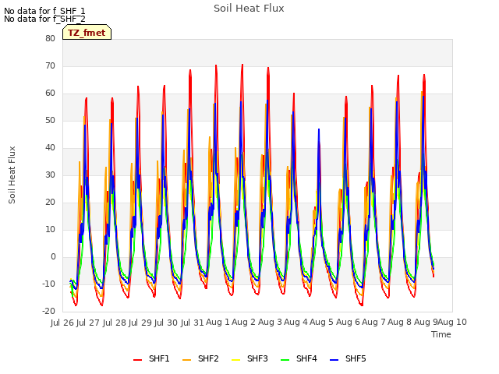Click the Jul 29 x-axis tick label
This screenshot has width=499, height=374.
pyautogui.click(x=140, y=323)
